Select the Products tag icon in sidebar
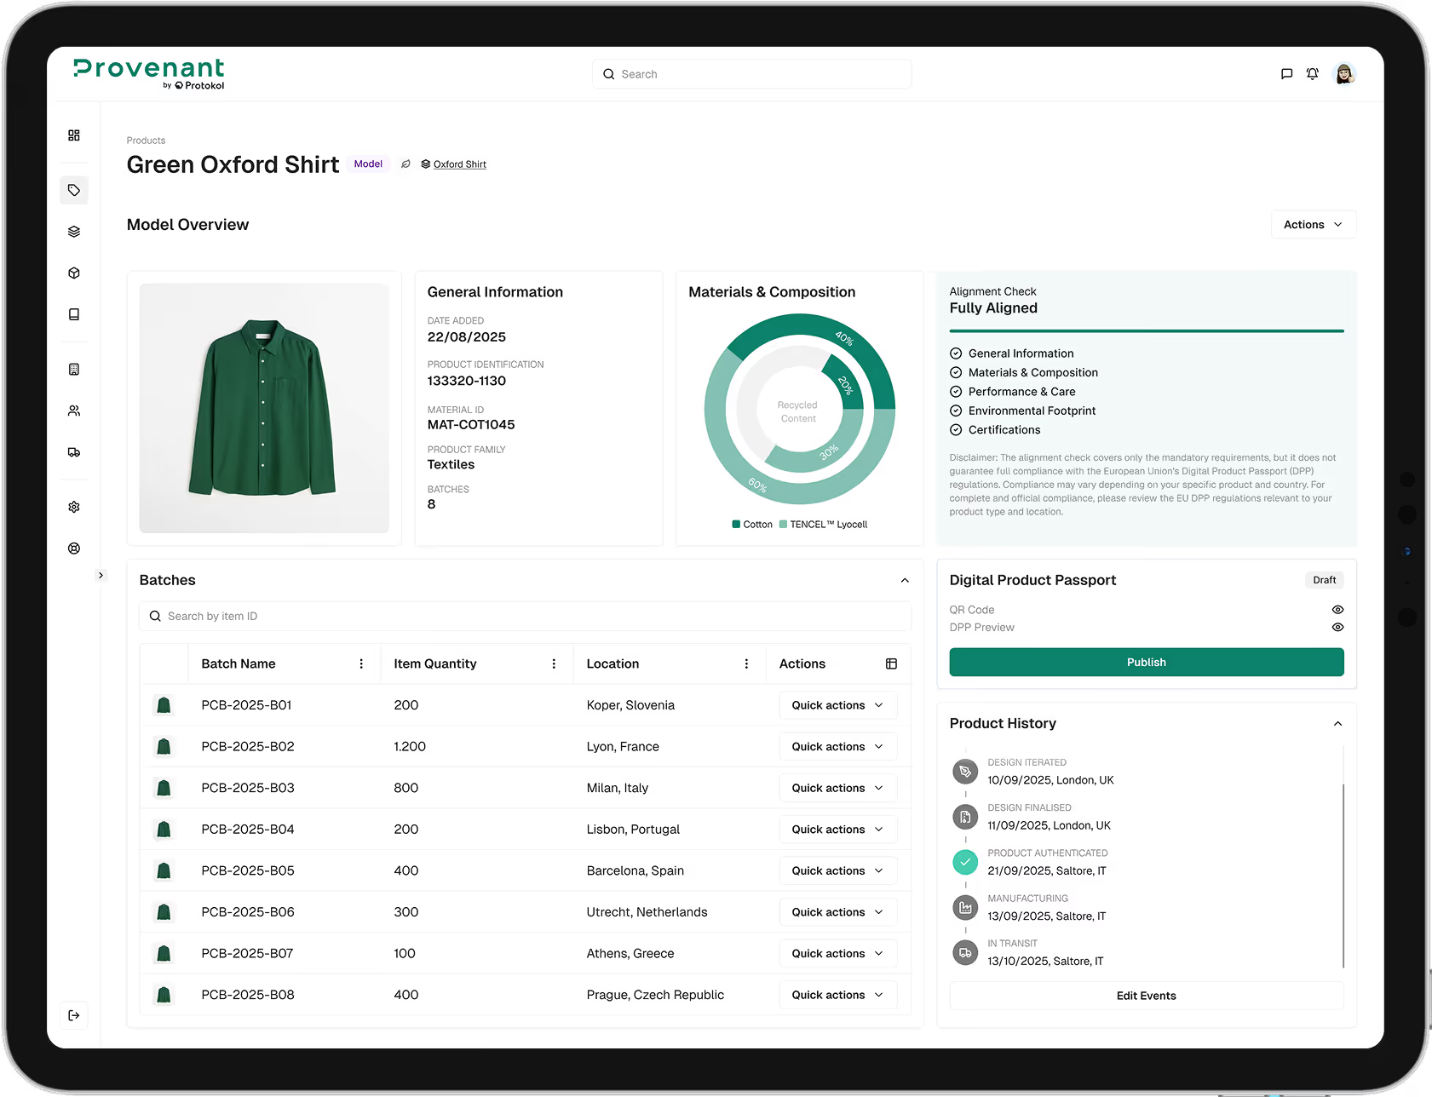The image size is (1432, 1097). click(74, 190)
